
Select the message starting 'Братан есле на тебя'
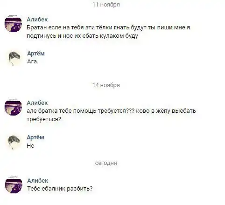[108, 32]
